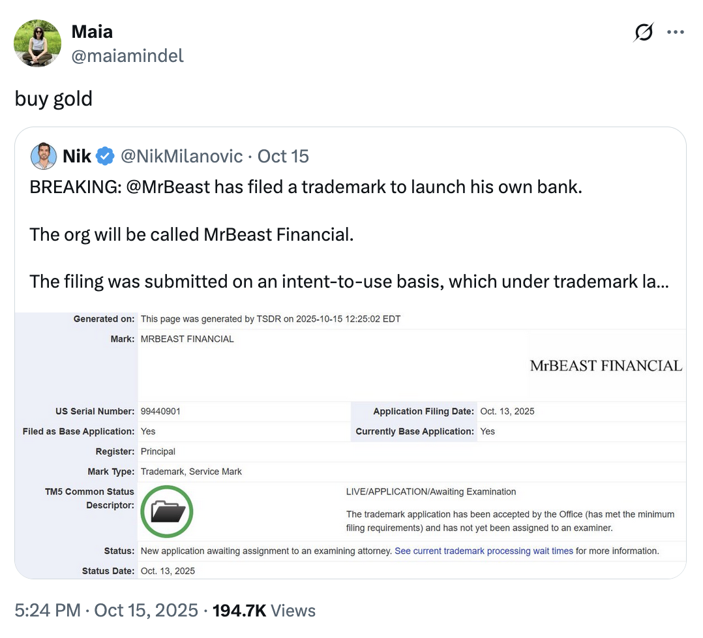703x638 pixels.
Task: Click the MrBeast FINANCIAL mark image
Action: (x=606, y=366)
